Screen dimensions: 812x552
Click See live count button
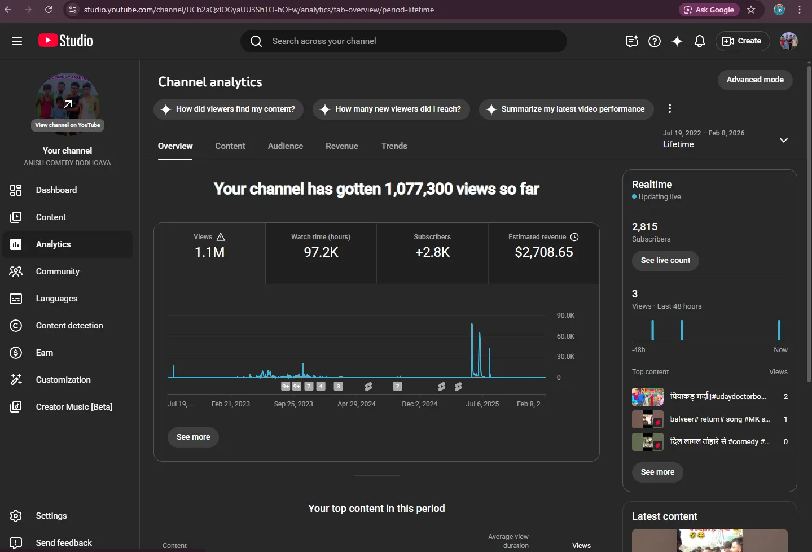point(665,261)
